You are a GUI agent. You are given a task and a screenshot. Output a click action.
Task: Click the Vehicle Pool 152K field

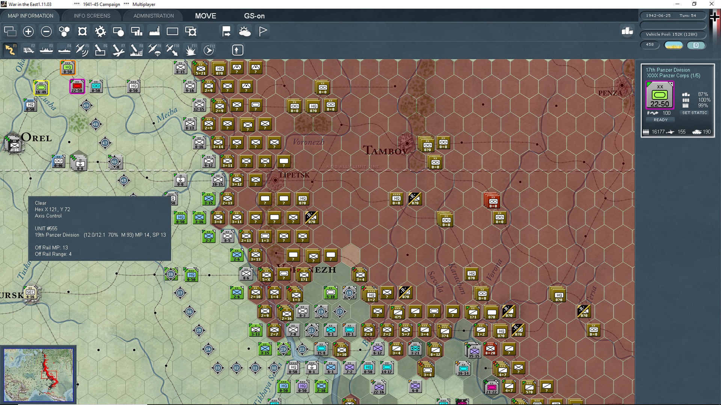tap(673, 34)
